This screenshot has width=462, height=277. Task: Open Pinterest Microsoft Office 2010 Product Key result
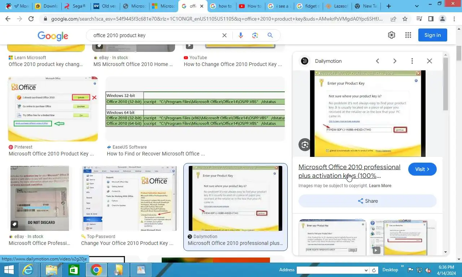point(51,154)
